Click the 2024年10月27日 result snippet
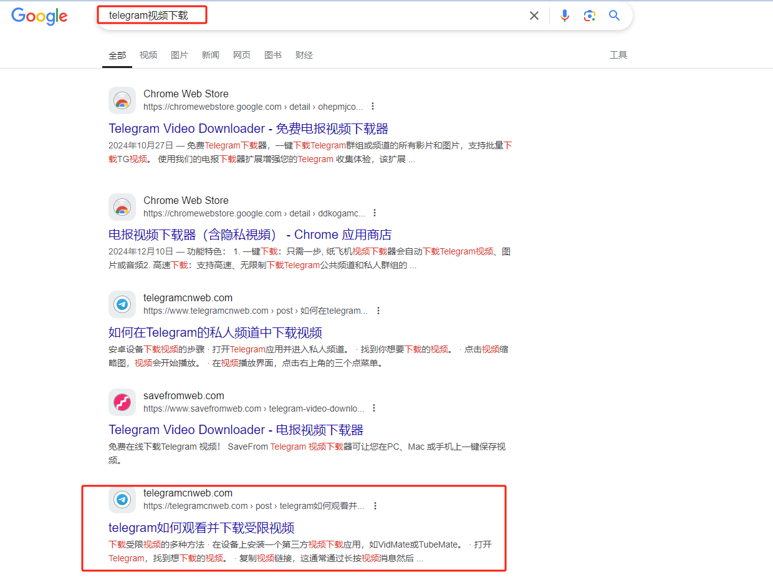 coord(310,152)
